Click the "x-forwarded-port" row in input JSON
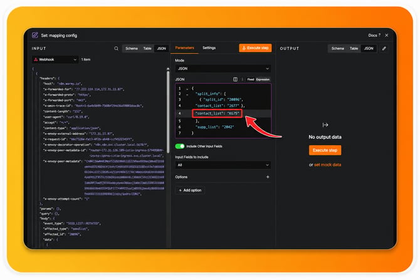The width and height of the screenshot is (420, 280). click(x=65, y=100)
